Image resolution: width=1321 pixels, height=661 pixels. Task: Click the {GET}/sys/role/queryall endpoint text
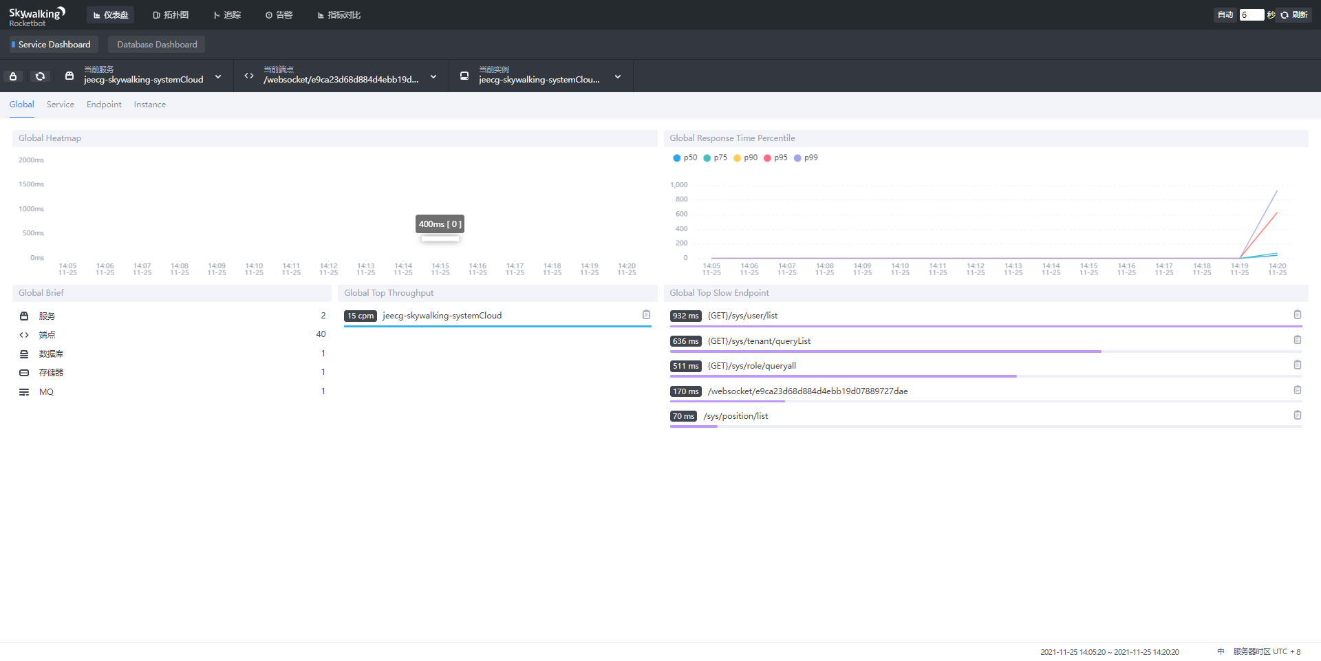(751, 366)
